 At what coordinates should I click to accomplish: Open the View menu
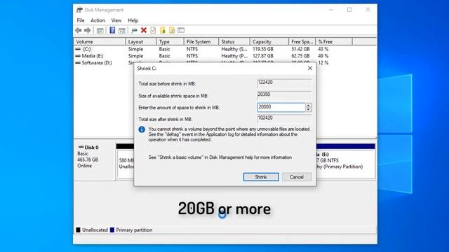[x=116, y=20]
